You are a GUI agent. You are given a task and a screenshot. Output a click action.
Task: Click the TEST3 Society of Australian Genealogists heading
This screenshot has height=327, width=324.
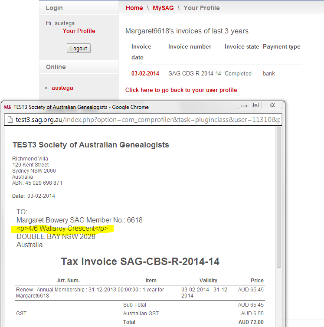(91, 145)
